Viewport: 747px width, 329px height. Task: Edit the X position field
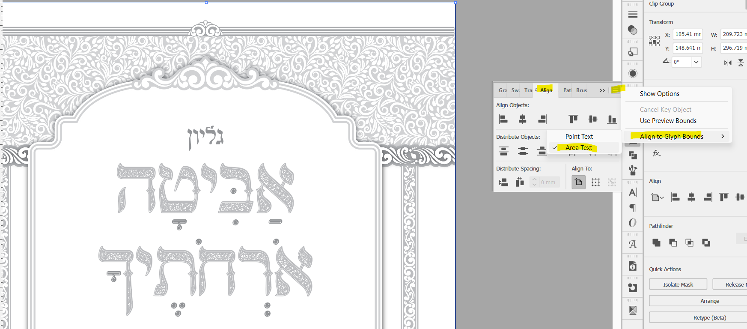point(688,34)
